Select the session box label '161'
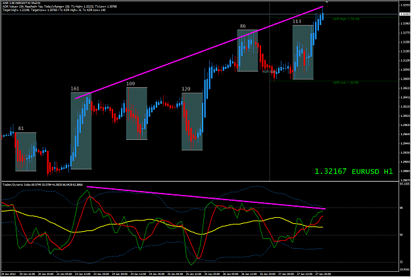411x277 pixels. point(75,89)
